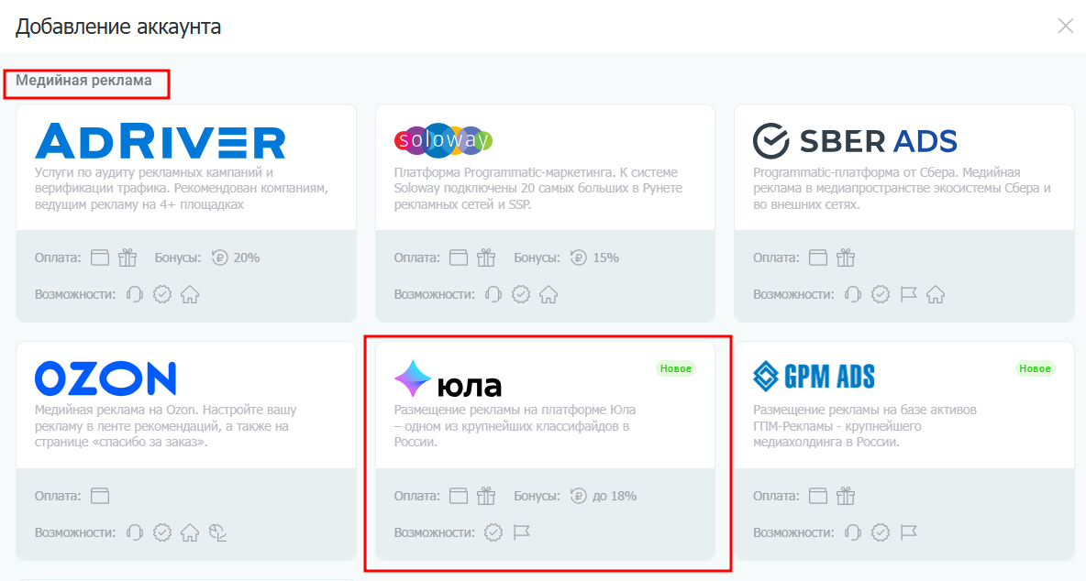Click the Медийная реклама section heading
Image resolution: width=1086 pixels, height=581 pixels.
(83, 81)
